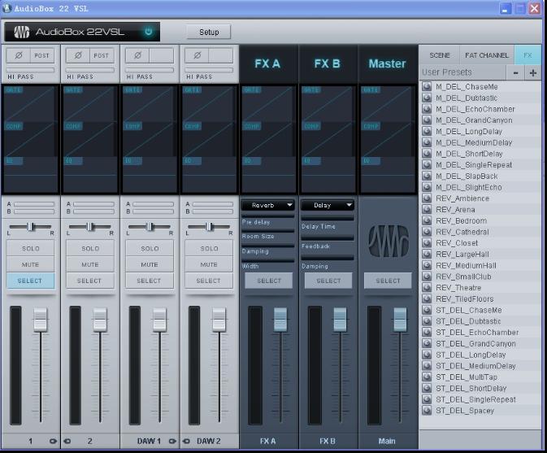The image size is (547, 453).
Task: Click FX A EQ graph
Action: coord(268,175)
